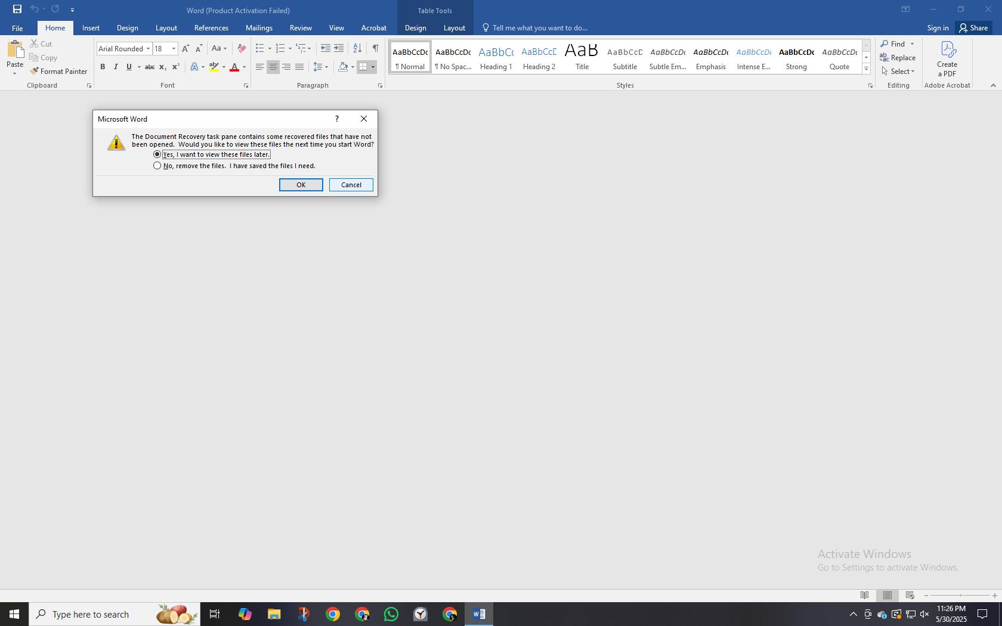Apply the Title style thumbnail
This screenshot has height=626, width=1002.
point(582,58)
